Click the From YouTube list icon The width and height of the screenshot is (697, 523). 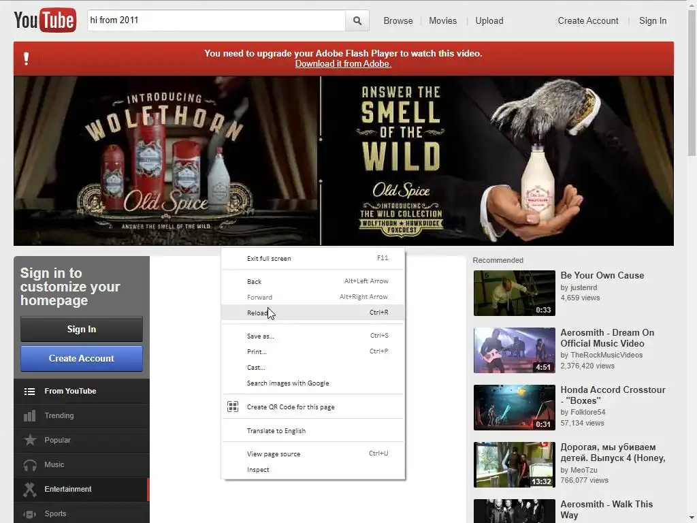(x=29, y=392)
